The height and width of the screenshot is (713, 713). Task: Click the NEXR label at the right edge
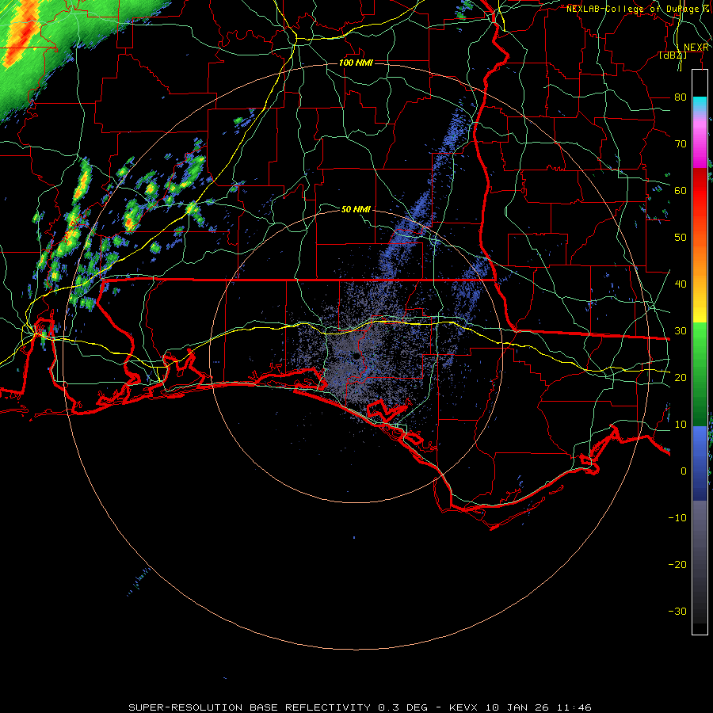pos(696,48)
